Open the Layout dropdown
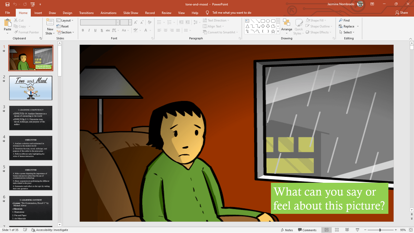Image resolution: width=414 pixels, height=233 pixels. (x=65, y=20)
